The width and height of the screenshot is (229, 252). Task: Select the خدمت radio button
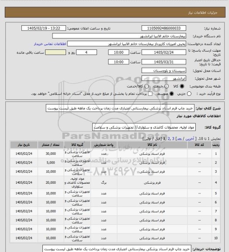pos(167,86)
